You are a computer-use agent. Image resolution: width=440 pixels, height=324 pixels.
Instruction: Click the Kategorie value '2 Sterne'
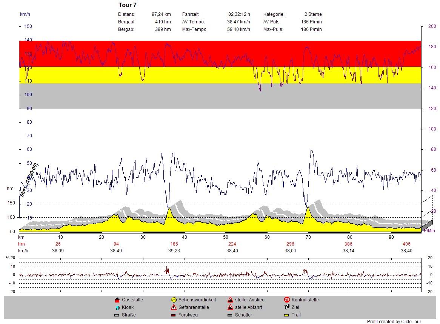click(313, 14)
